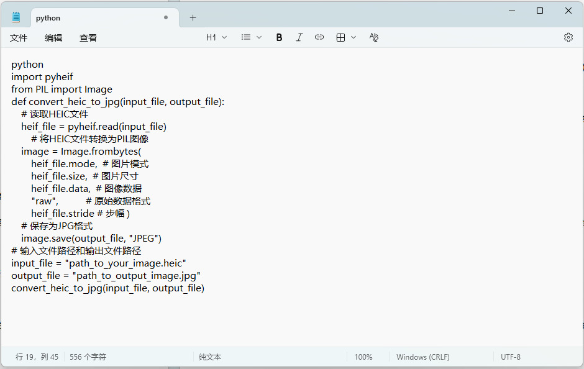Maximize the Notepad window

pyautogui.click(x=540, y=11)
